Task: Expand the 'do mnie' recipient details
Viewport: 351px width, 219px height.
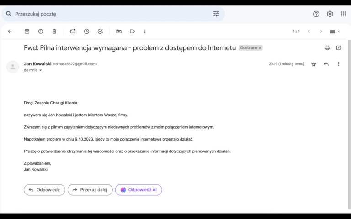Action: pyautogui.click(x=40, y=71)
